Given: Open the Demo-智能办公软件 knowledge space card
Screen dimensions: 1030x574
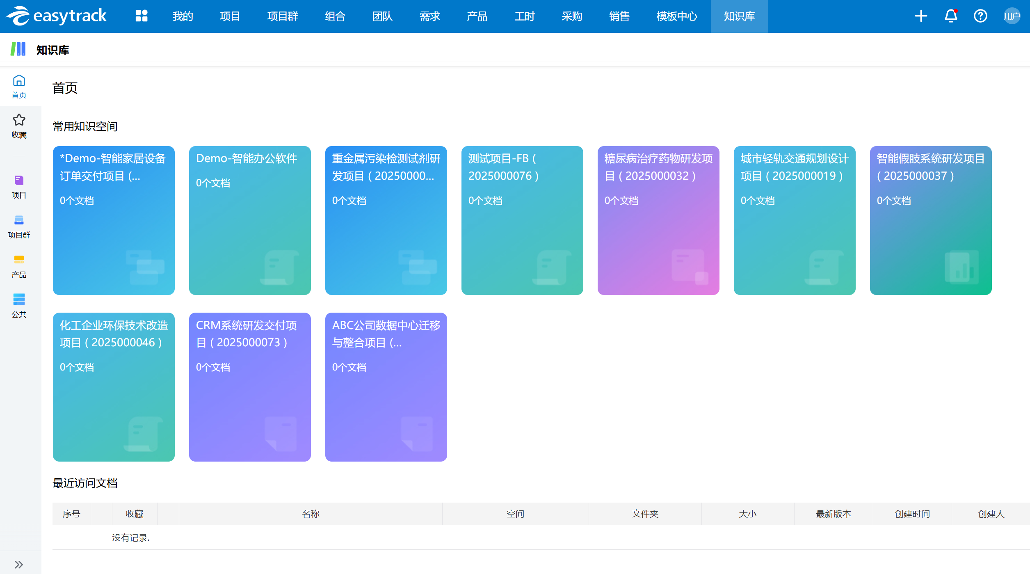Looking at the screenshot, I should pyautogui.click(x=250, y=220).
